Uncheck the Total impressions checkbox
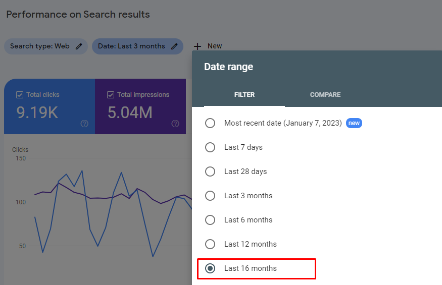This screenshot has width=442, height=285. [111, 95]
